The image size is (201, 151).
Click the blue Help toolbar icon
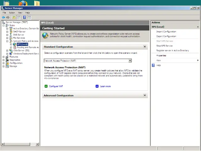click(24, 17)
